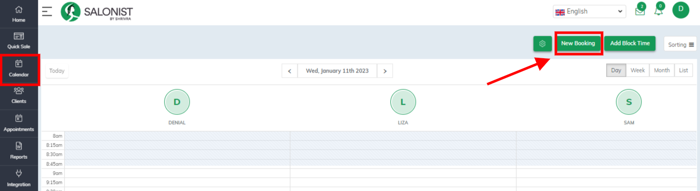The height and width of the screenshot is (191, 700).
Task: Open Reports in the sidebar
Action: coord(18,151)
